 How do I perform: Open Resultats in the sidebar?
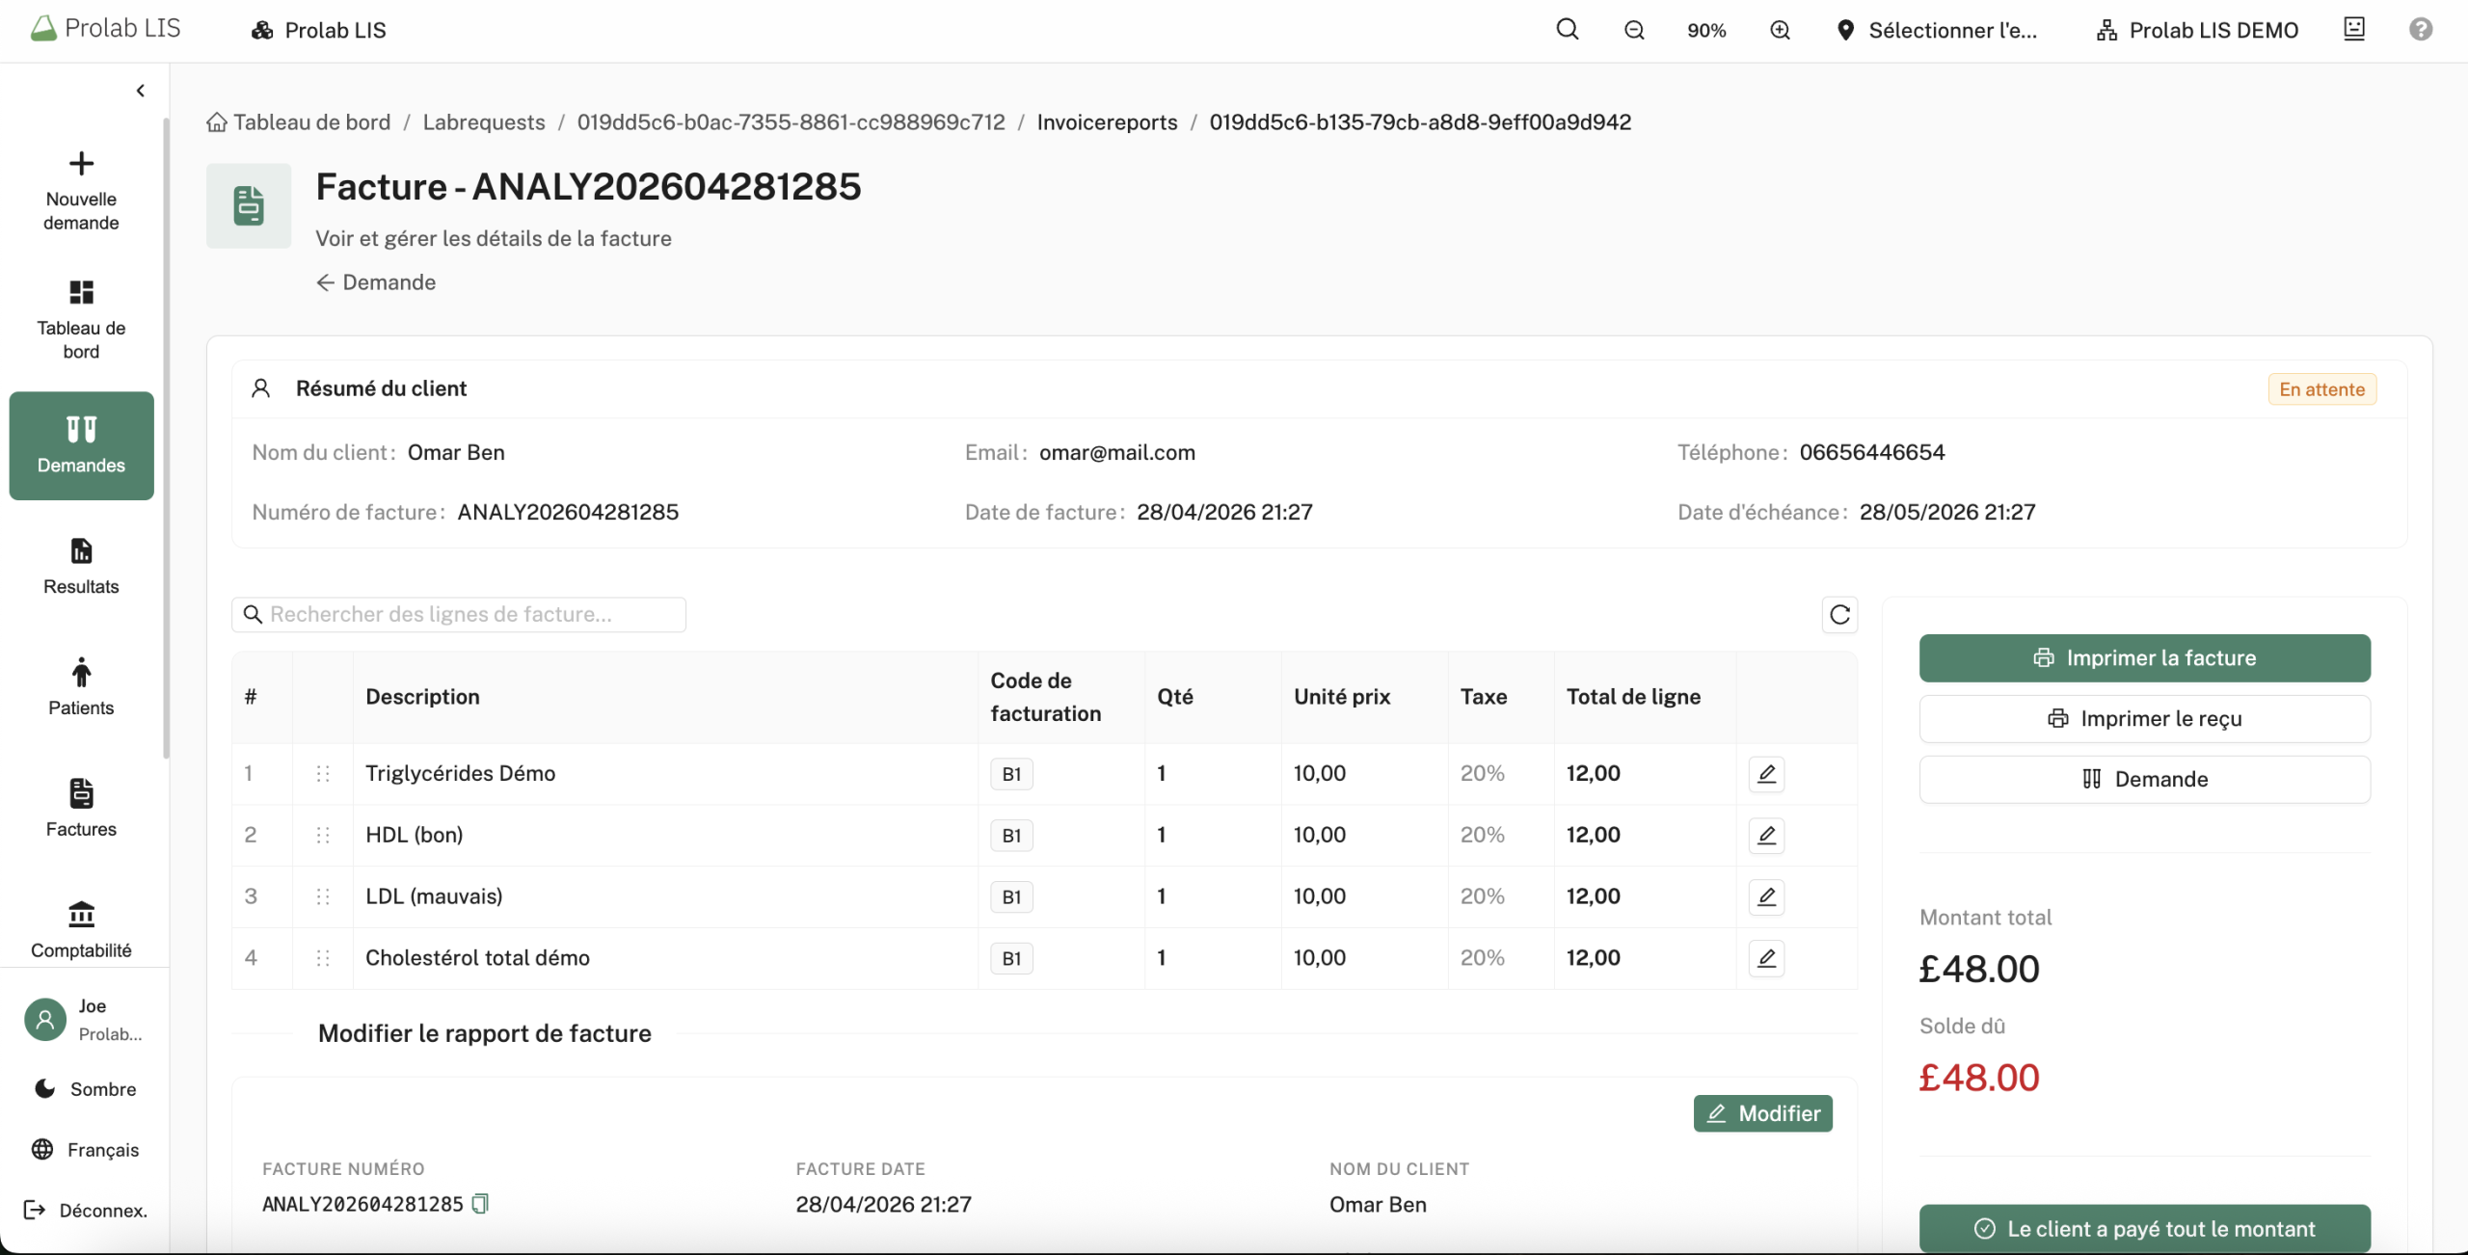coord(81,567)
